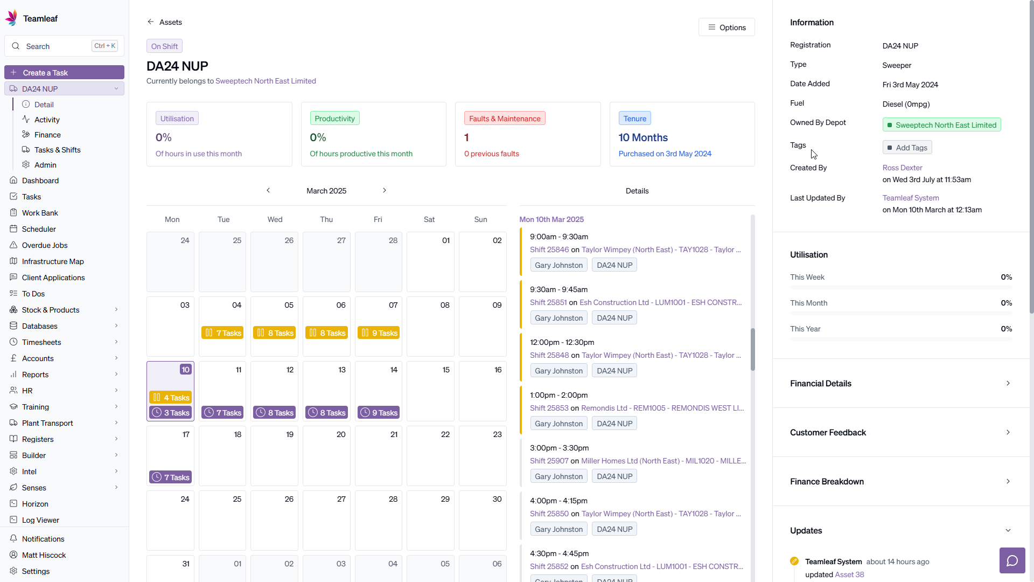The height and width of the screenshot is (582, 1034).
Task: Open Overdue Jobs
Action: coord(44,245)
